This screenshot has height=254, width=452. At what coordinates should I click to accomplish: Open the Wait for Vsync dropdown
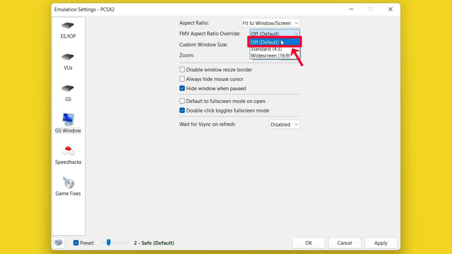click(284, 124)
